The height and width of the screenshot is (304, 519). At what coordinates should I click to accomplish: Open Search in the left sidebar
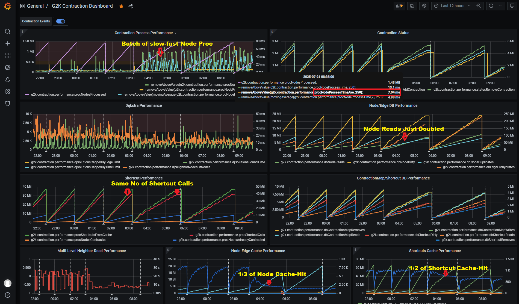pos(8,31)
